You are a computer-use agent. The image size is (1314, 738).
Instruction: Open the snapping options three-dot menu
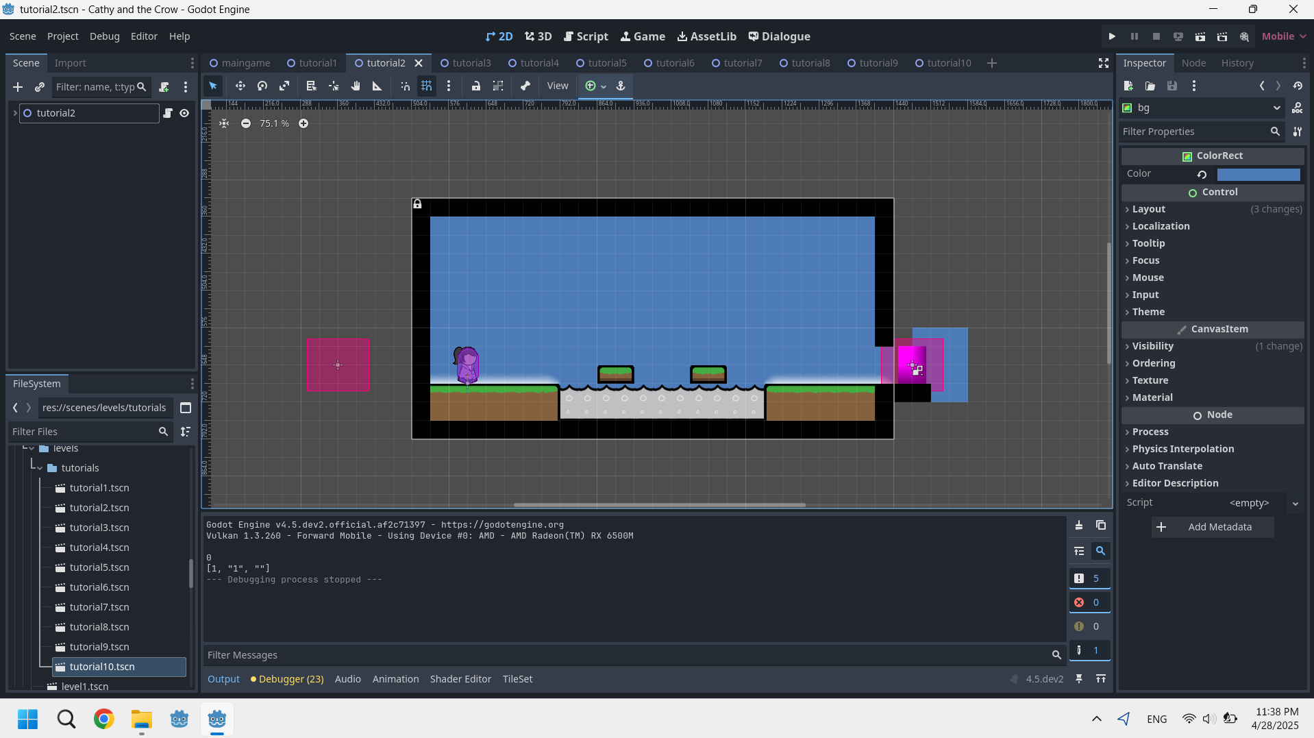point(449,86)
